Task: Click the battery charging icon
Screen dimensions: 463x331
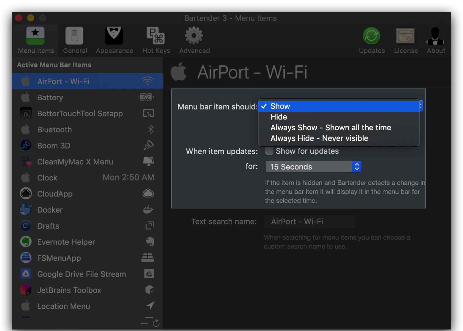Action: tap(147, 97)
